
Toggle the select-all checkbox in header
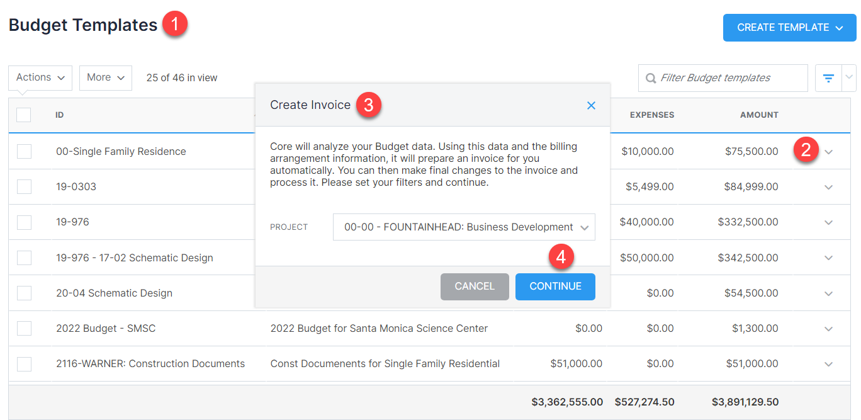pyautogui.click(x=24, y=115)
